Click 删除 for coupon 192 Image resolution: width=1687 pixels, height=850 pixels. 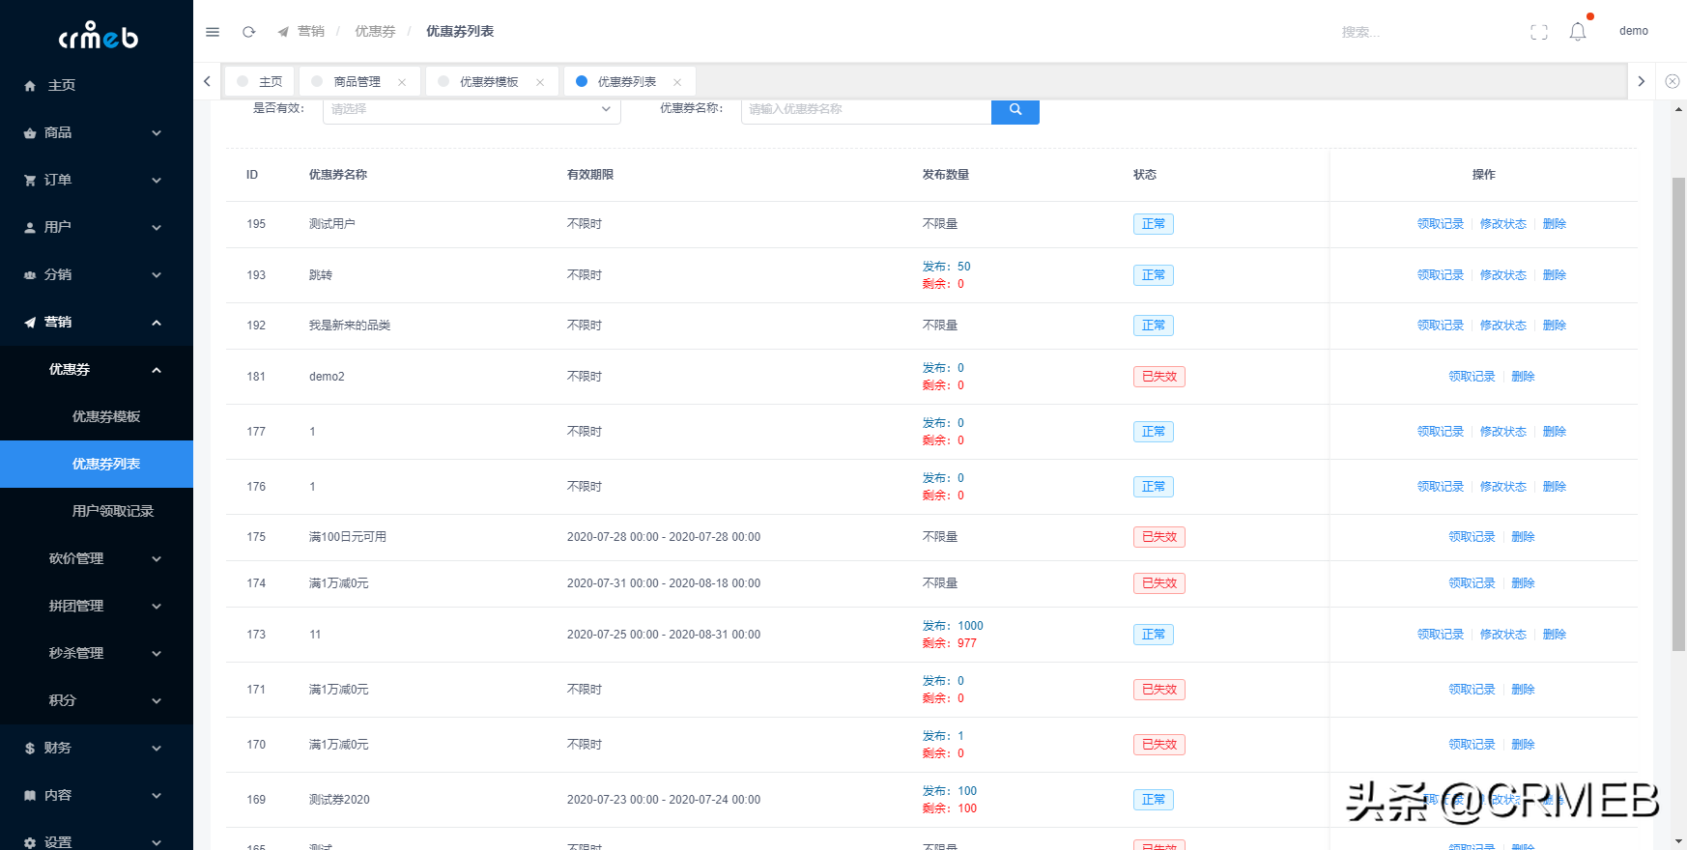(x=1554, y=326)
